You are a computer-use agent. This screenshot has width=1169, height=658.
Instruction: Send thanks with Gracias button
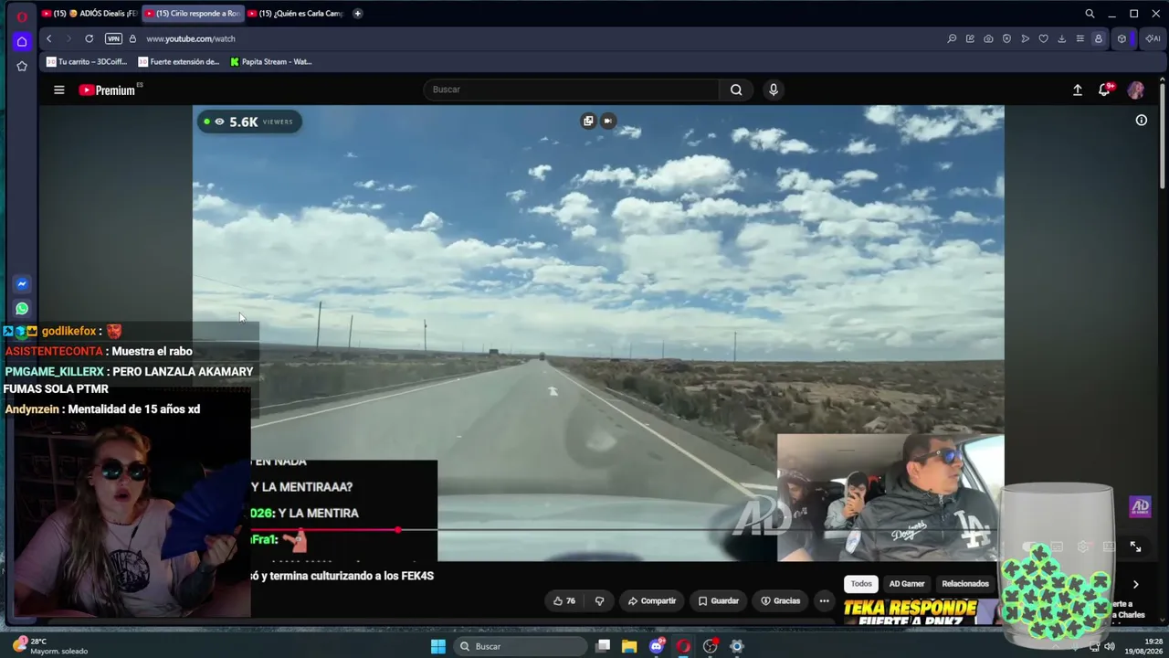780,600
